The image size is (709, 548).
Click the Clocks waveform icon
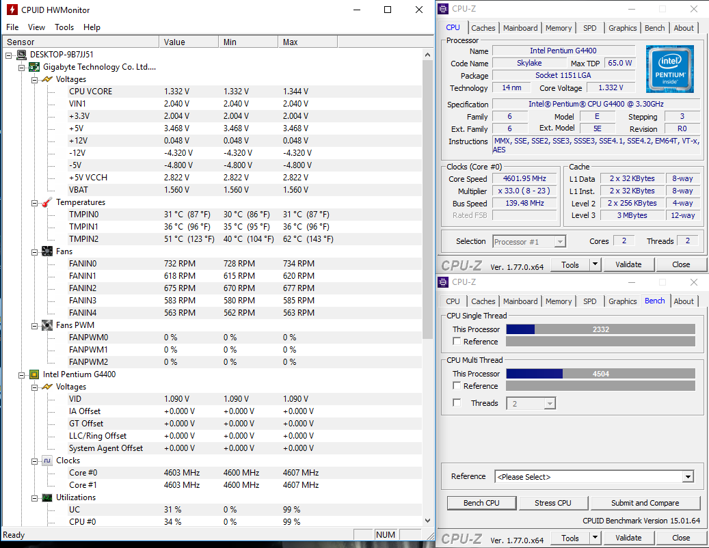47,461
